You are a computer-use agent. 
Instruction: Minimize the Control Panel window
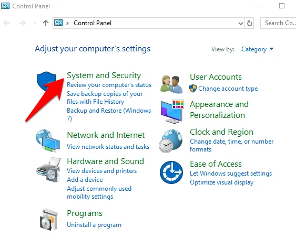pos(258,6)
